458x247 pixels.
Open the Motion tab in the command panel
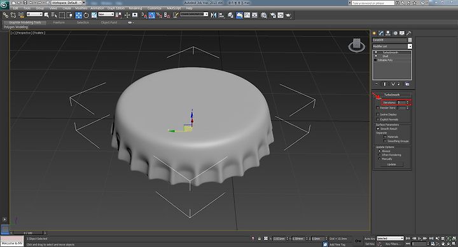[395, 33]
